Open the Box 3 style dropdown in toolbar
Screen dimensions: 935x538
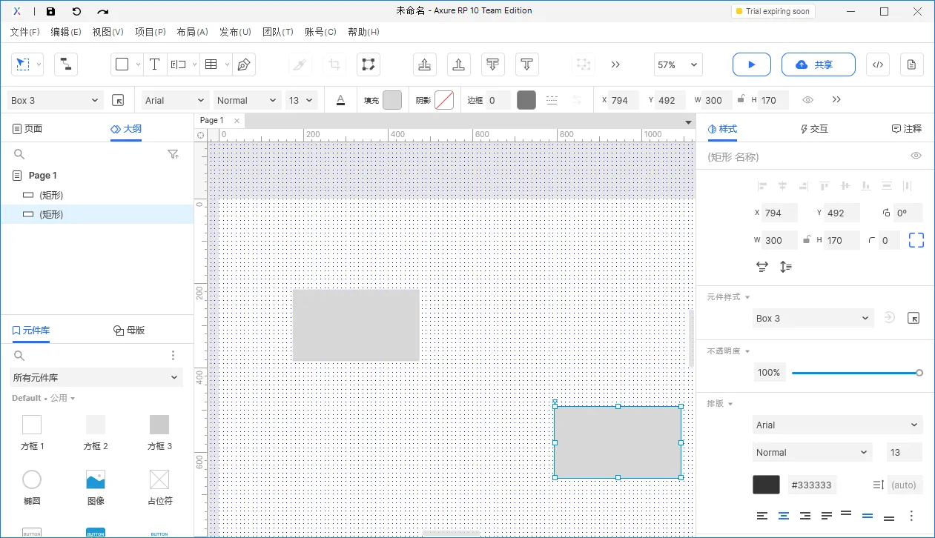click(55, 100)
